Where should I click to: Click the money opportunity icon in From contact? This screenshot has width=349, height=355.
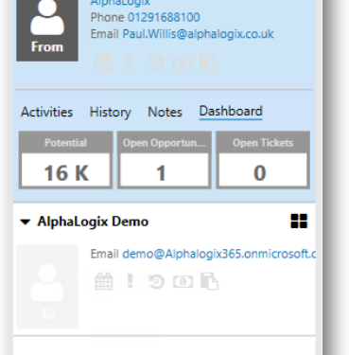[x=183, y=63]
